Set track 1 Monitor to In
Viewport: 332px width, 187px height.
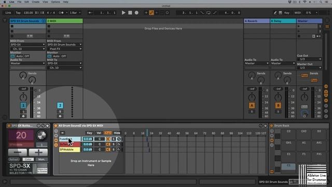click(12, 56)
